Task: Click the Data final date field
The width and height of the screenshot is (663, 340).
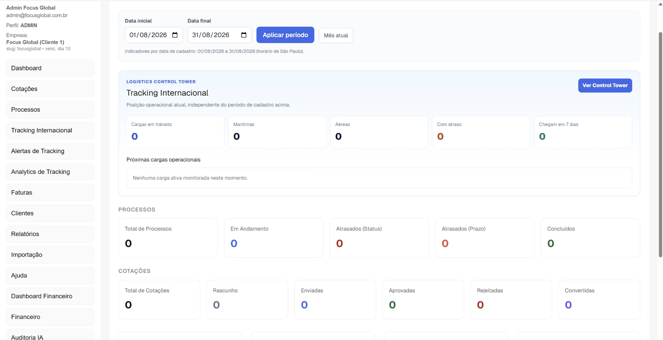Action: [219, 35]
